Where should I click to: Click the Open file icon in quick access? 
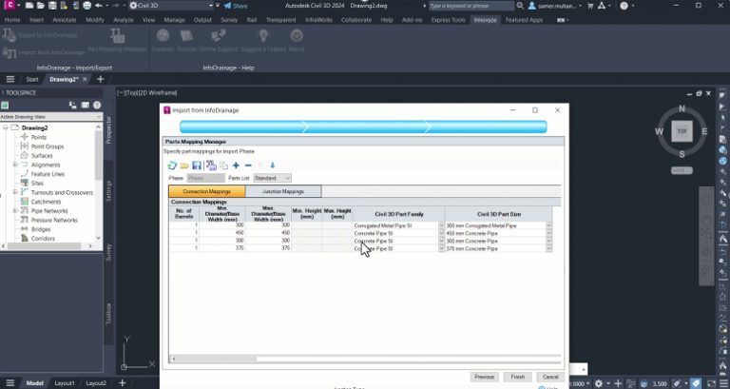[x=41, y=6]
